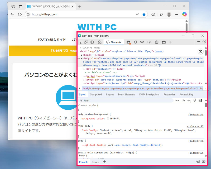Open the Performance gauge icon tool
Viewport: 211px width, 169px height.
(x=149, y=42)
